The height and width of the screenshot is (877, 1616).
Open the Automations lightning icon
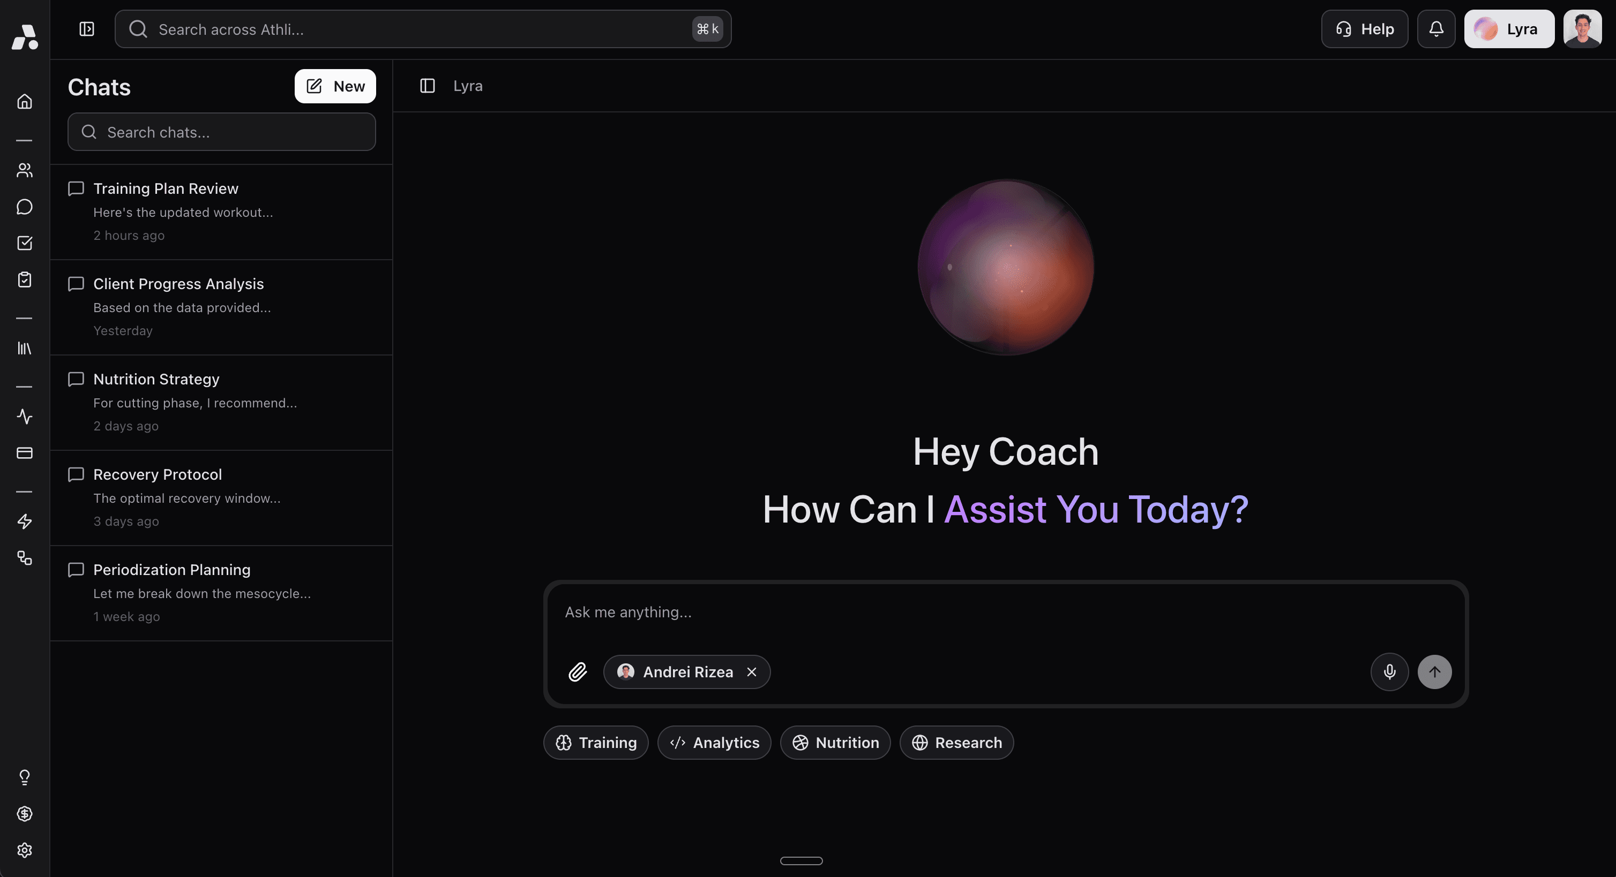coord(25,521)
